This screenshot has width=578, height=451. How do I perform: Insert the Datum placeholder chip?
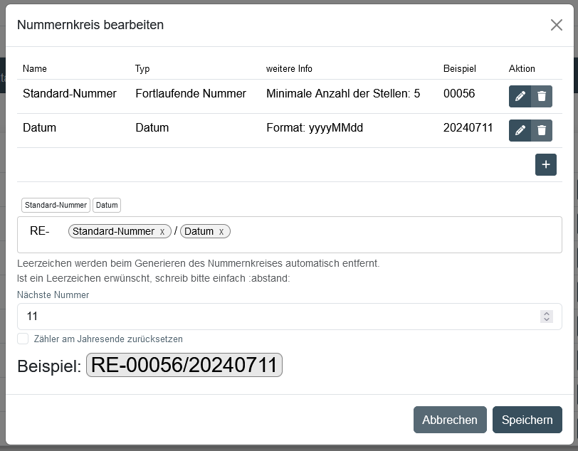tap(107, 205)
